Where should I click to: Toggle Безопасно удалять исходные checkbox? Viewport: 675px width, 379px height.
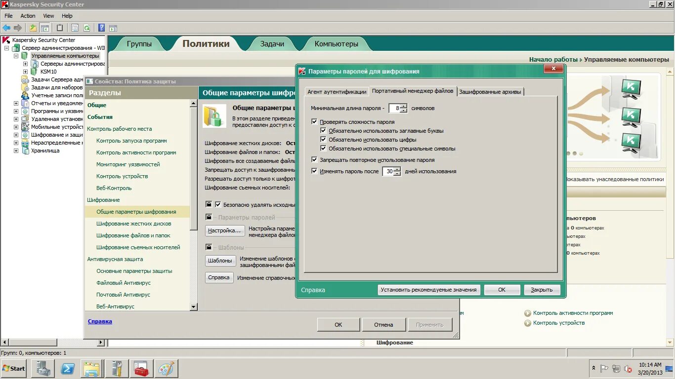pyautogui.click(x=218, y=204)
